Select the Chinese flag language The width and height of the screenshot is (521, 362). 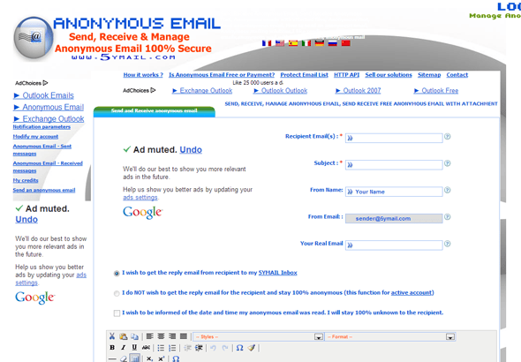(x=346, y=43)
